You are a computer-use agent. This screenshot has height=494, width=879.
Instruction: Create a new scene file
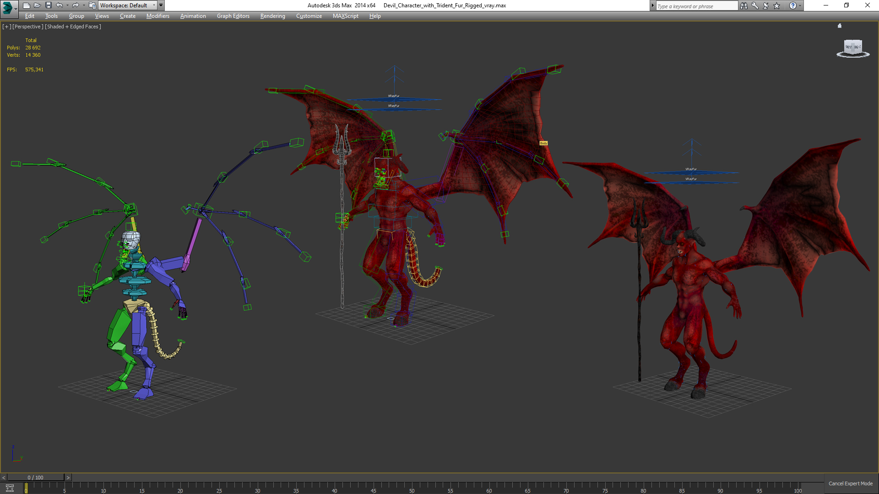(26, 5)
